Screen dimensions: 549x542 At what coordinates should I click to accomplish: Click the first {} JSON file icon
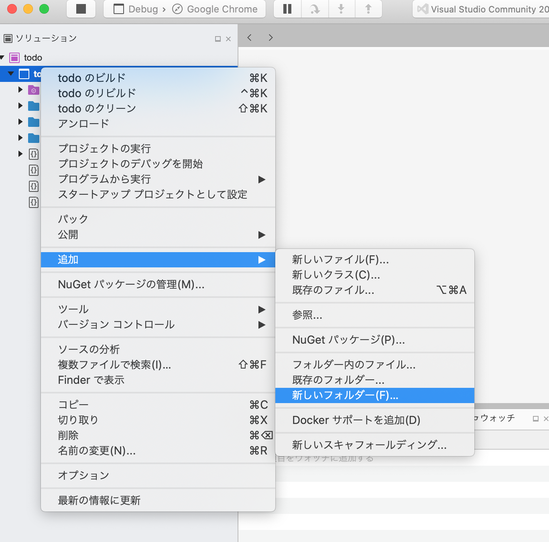click(34, 154)
